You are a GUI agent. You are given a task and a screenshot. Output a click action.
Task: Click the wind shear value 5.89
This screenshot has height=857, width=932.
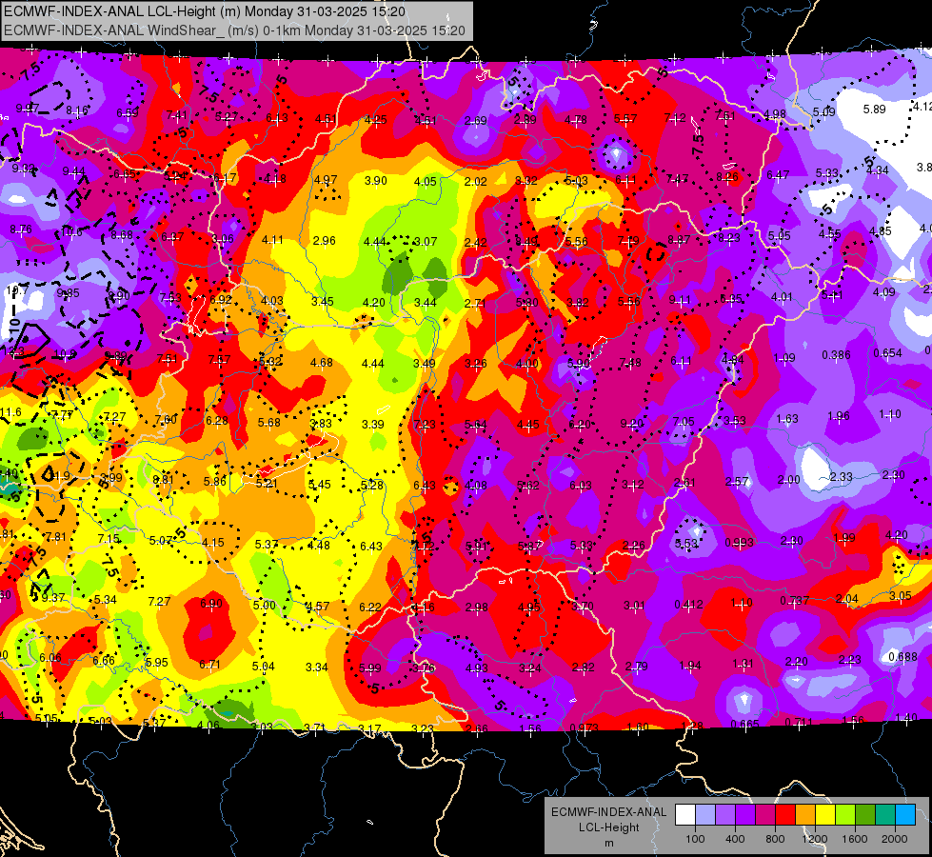[874, 109]
